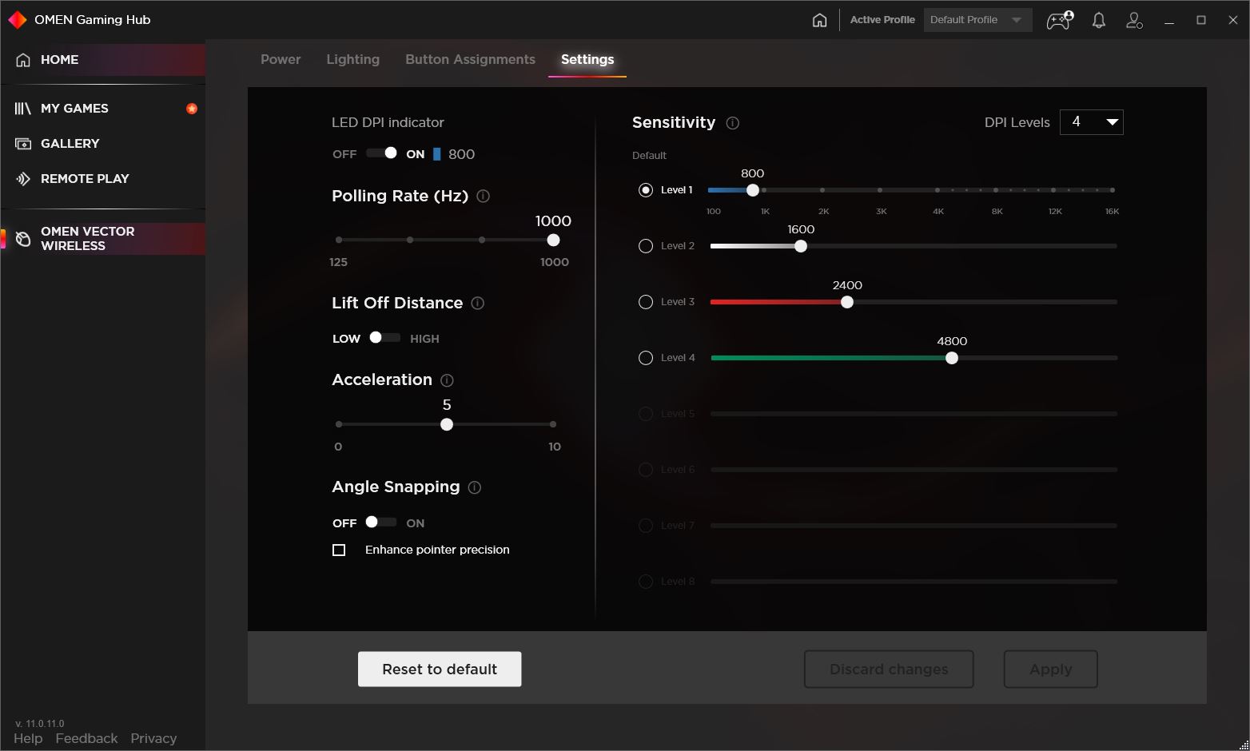Image resolution: width=1250 pixels, height=751 pixels.
Task: Select the Settings tab
Action: pyautogui.click(x=587, y=60)
